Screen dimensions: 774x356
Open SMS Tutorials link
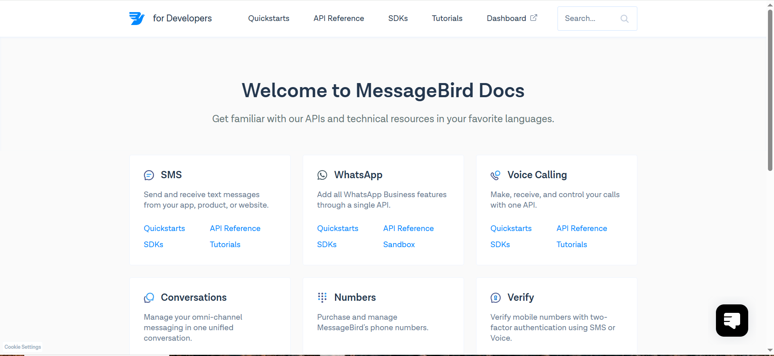click(x=225, y=244)
